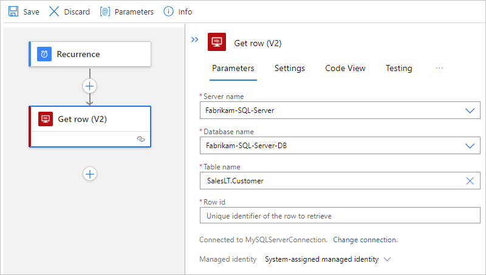Open the Testing tab
The width and height of the screenshot is (486, 275).
click(x=399, y=68)
